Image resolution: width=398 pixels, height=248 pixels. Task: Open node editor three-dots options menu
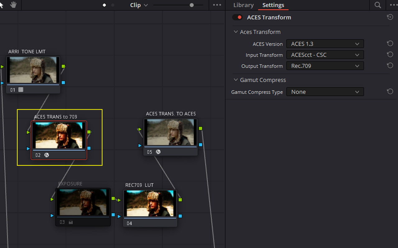point(217,5)
